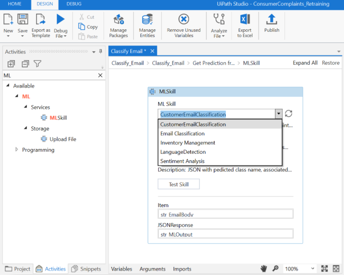The height and width of the screenshot is (275, 344).
Task: Paste using the clipboard Paste icon
Action: (82, 36)
